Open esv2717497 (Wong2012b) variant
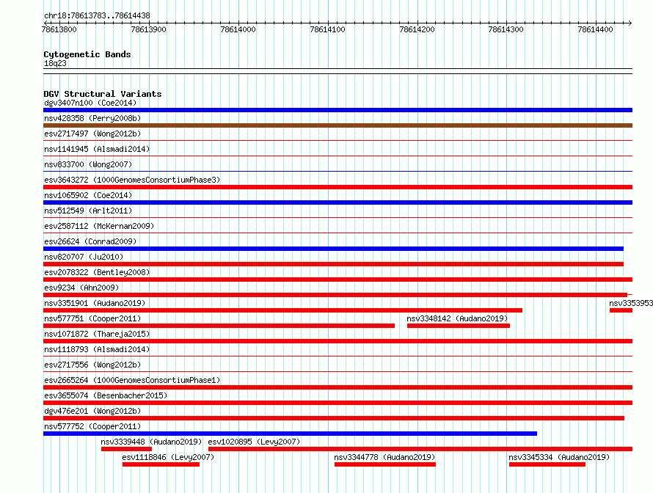The image size is (653, 493). pyautogui.click(x=92, y=134)
